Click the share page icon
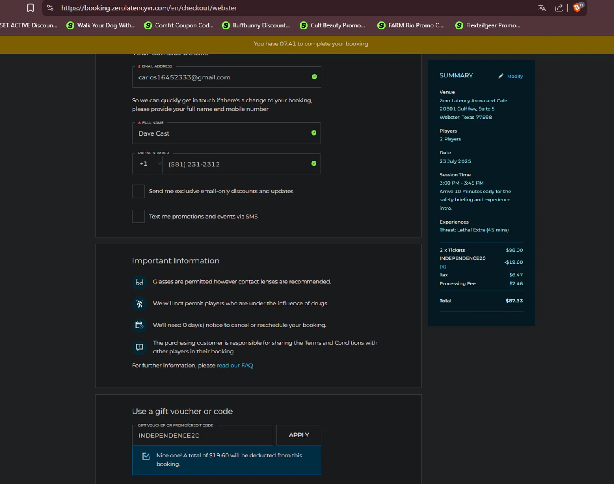The width and height of the screenshot is (614, 484). 559,8
